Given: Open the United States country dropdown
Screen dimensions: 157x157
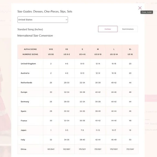Looking at the screenshot, I should [42, 19].
